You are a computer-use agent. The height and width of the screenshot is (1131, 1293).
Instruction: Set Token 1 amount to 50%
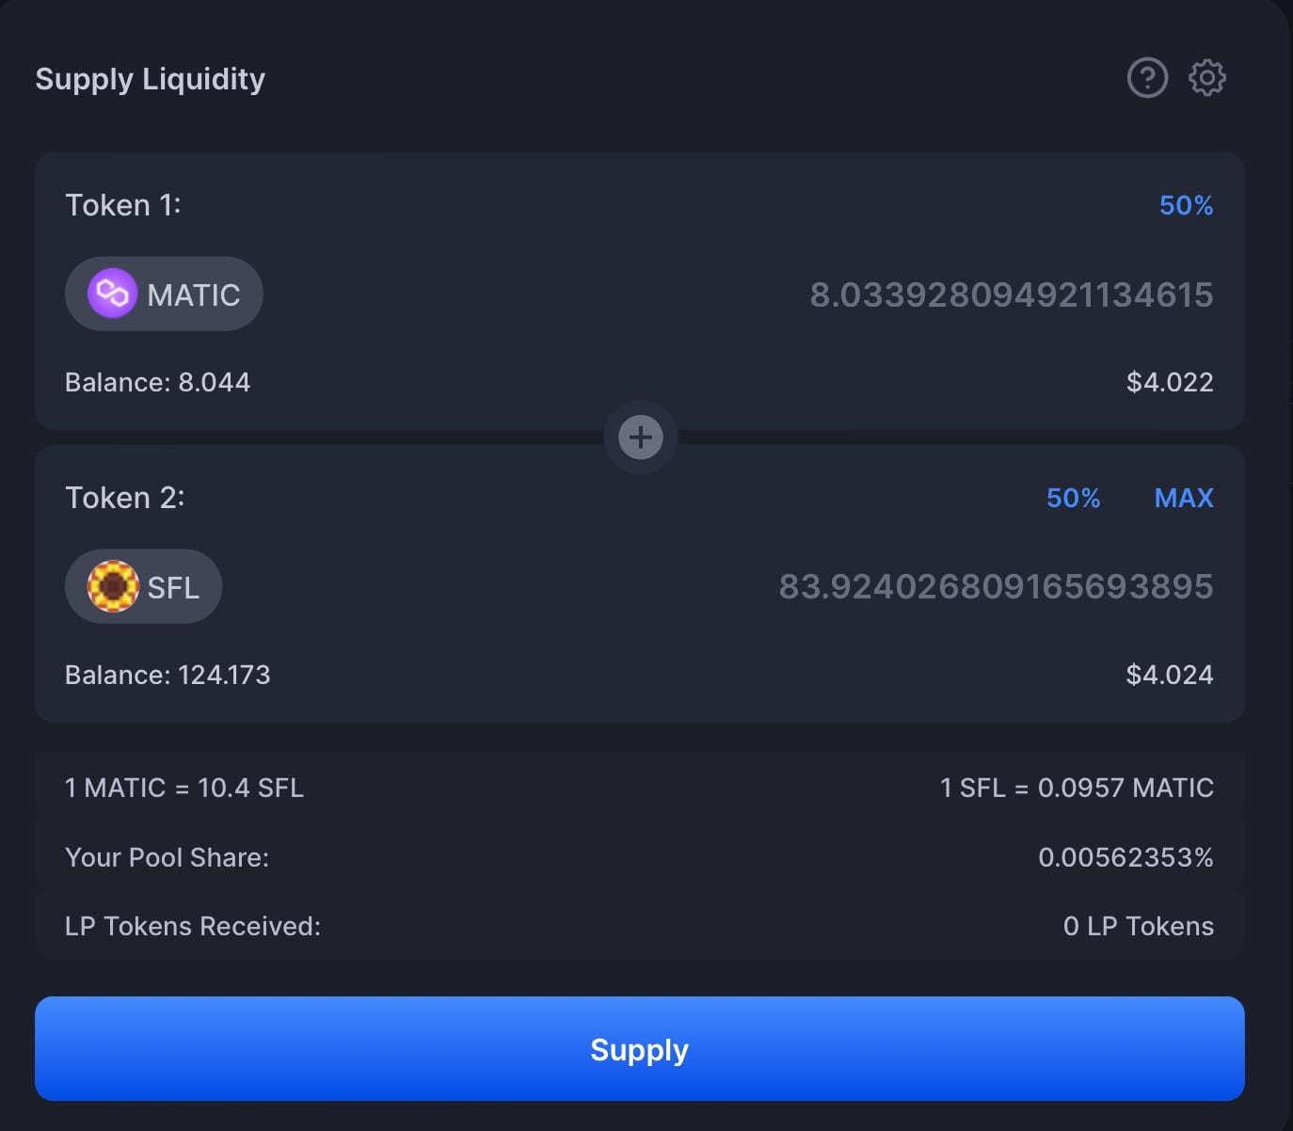click(1186, 205)
